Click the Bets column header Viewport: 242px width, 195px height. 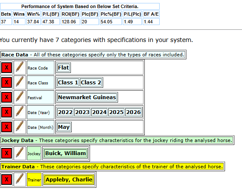(x=6, y=14)
